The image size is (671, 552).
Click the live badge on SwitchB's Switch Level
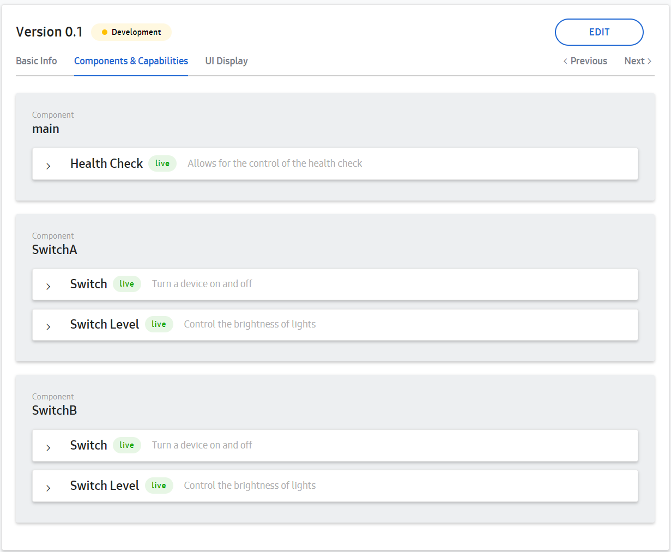click(159, 486)
